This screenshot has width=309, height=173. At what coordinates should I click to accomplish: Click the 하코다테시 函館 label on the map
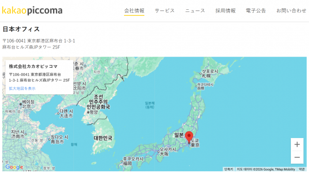click(205, 86)
